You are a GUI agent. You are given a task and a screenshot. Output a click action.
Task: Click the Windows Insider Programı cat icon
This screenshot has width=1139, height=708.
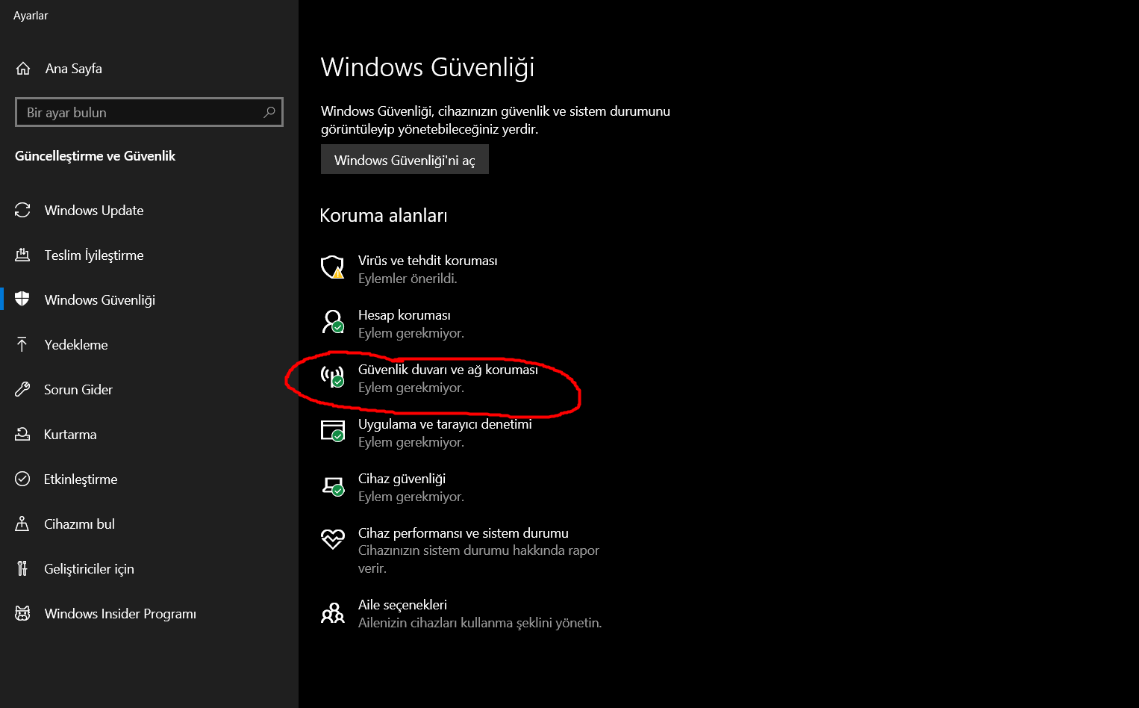[x=22, y=613]
